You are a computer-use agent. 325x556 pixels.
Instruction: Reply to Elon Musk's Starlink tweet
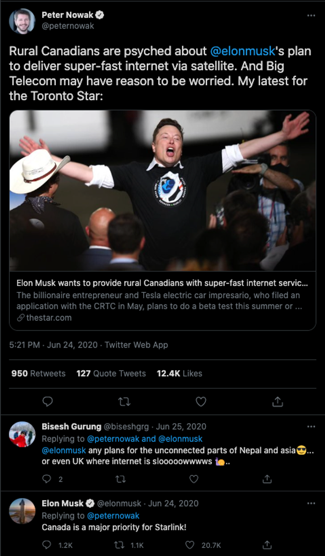(x=47, y=545)
